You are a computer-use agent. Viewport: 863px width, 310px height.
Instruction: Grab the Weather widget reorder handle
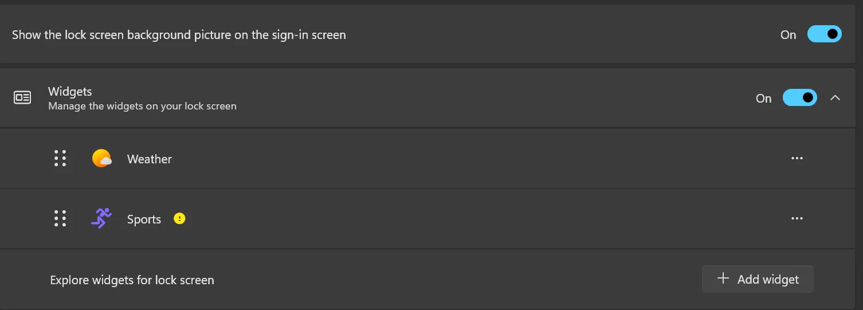point(60,158)
